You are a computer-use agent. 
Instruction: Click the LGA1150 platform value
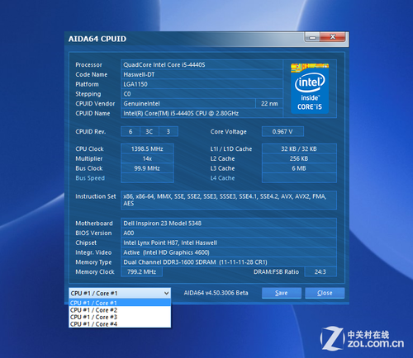pyautogui.click(x=202, y=84)
